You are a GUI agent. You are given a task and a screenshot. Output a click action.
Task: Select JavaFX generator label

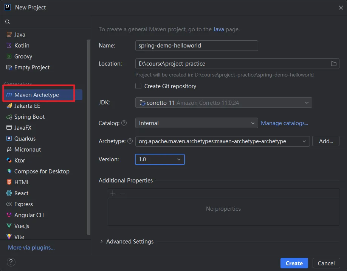[23, 128]
